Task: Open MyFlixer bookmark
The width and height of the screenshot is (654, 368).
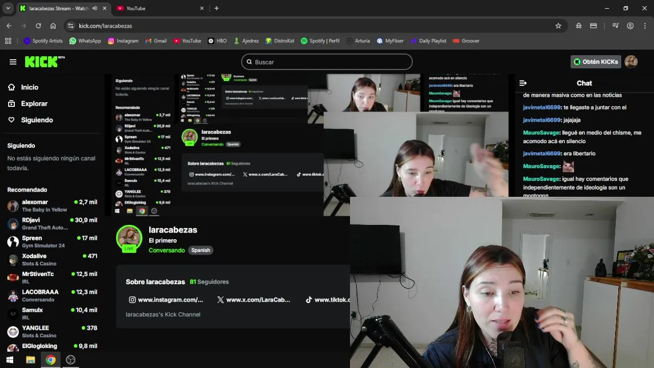Action: [x=390, y=41]
